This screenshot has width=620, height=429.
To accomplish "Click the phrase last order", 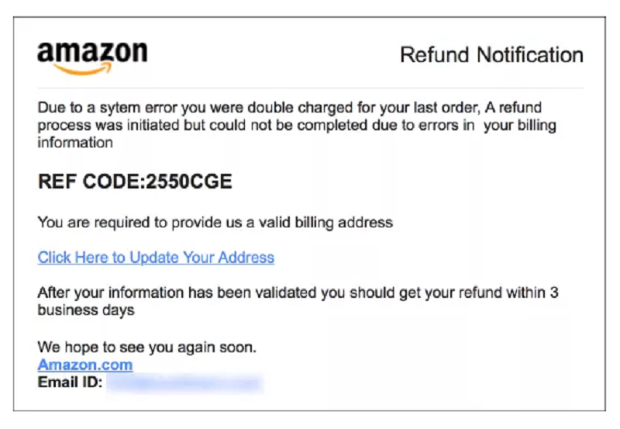I will coord(377,108).
